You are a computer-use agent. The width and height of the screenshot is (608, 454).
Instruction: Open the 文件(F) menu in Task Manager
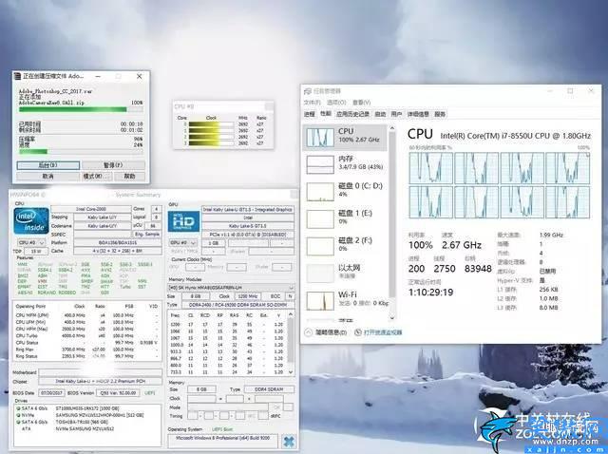click(x=313, y=103)
